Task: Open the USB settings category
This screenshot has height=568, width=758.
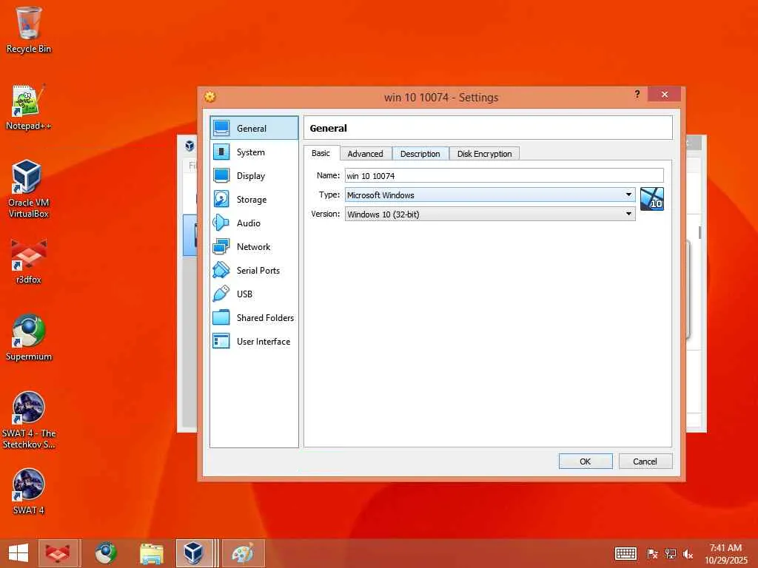Action: pos(255,294)
